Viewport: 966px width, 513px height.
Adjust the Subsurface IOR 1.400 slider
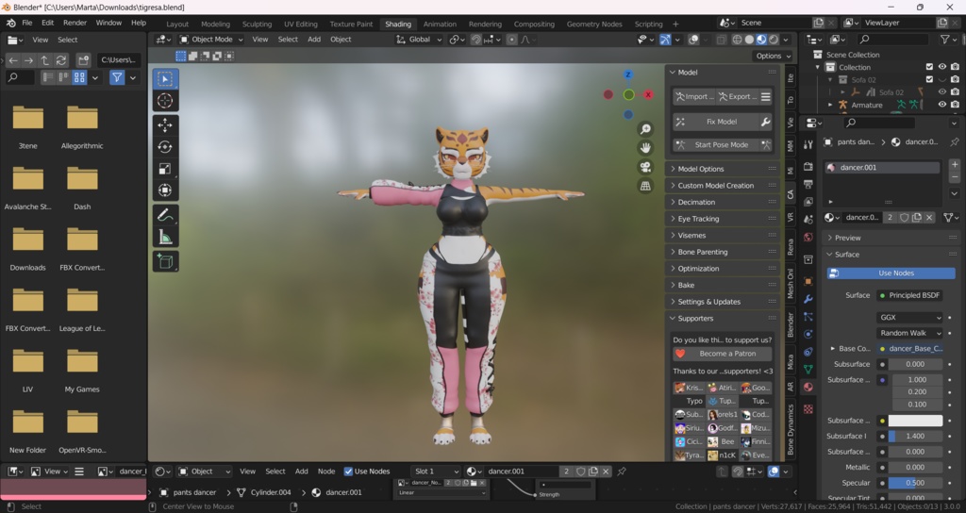point(915,436)
